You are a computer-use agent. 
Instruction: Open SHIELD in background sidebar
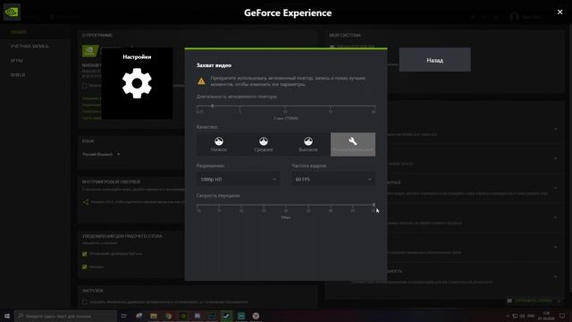click(x=18, y=75)
